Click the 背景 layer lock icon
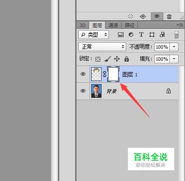Viewport: 185px width, 181px height. (x=169, y=91)
